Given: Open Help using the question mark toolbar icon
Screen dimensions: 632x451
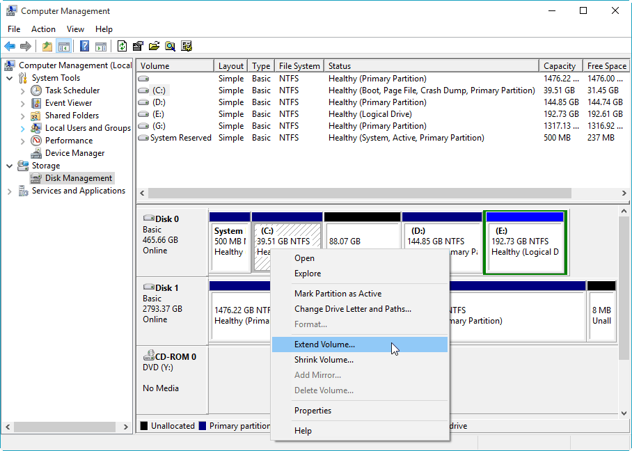Looking at the screenshot, I should (x=83, y=46).
